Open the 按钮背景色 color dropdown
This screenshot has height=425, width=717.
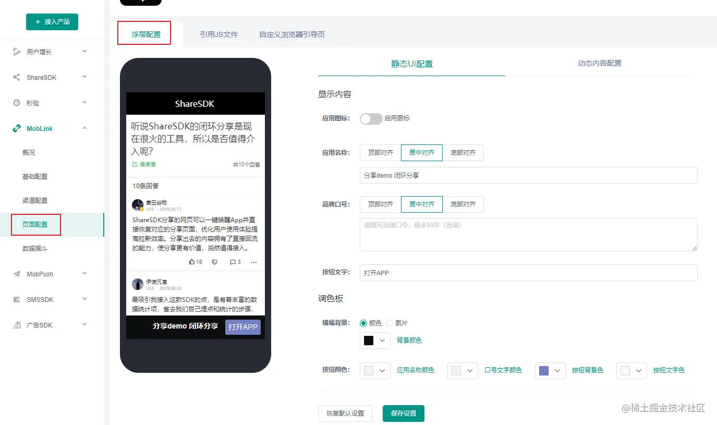(550, 370)
